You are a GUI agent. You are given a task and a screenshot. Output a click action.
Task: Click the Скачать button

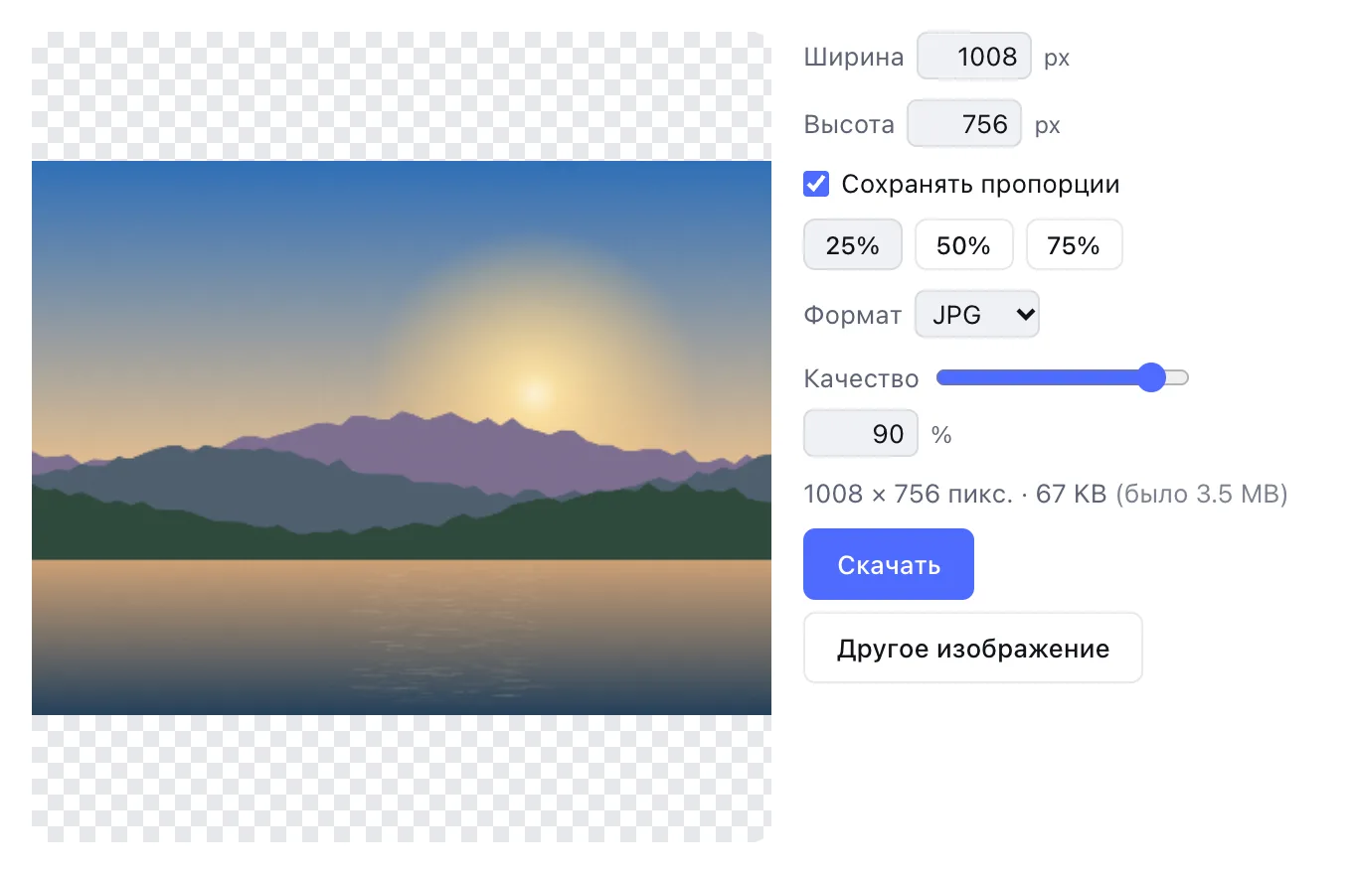[x=889, y=564]
